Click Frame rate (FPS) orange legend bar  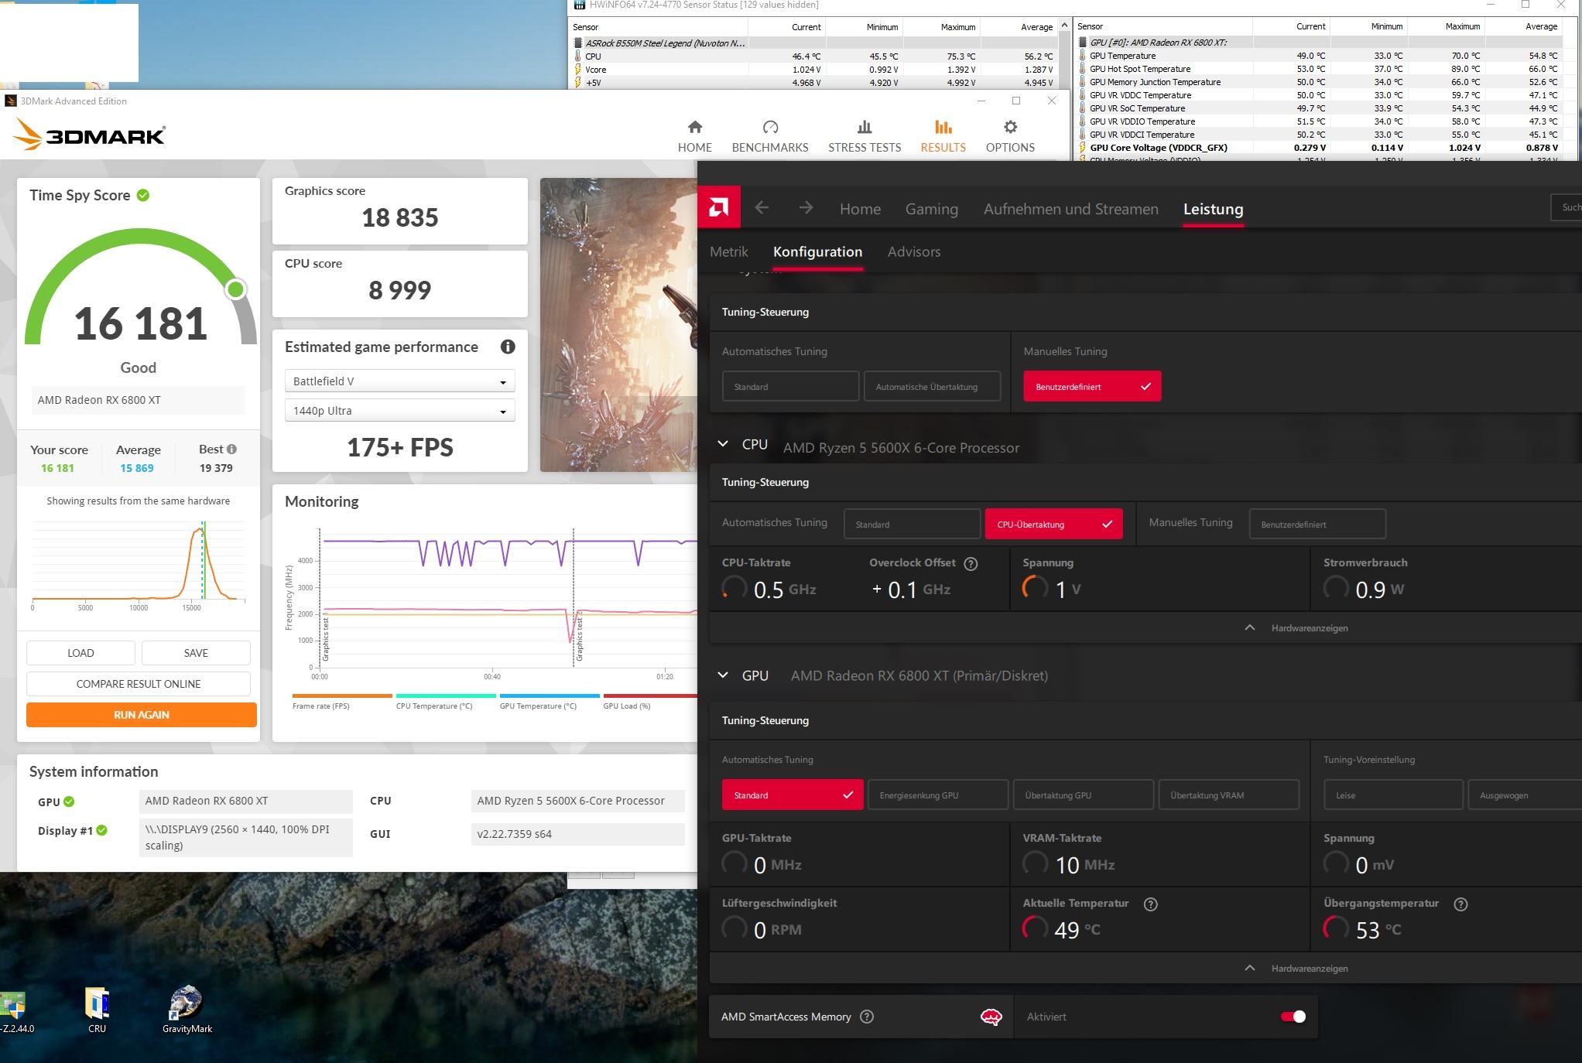click(x=342, y=696)
